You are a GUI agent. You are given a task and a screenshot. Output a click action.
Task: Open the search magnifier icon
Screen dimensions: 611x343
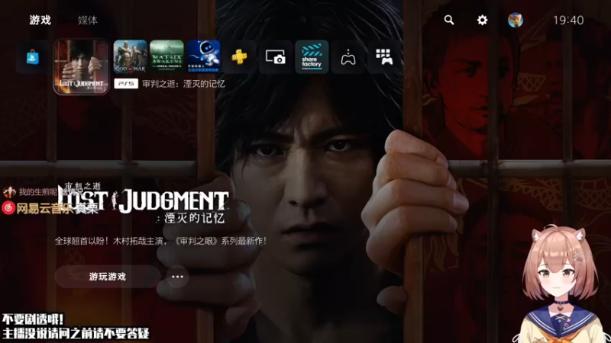pos(449,20)
